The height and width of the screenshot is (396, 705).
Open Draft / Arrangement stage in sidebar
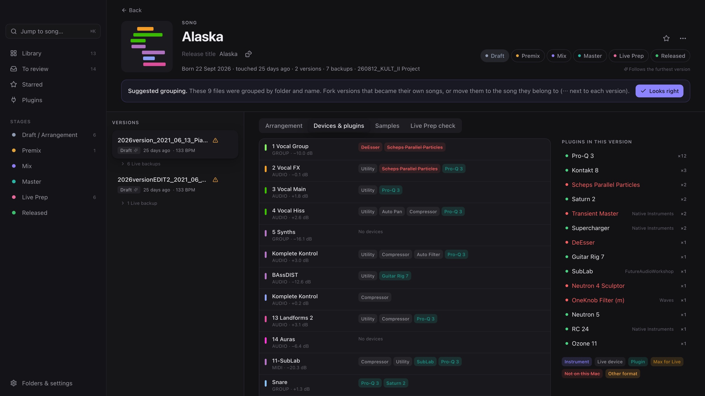tap(53, 135)
